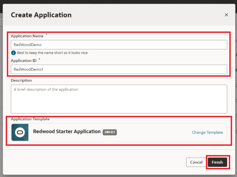Click the 2401.0.1 version badge
This screenshot has height=177, width=237.
coord(110,132)
